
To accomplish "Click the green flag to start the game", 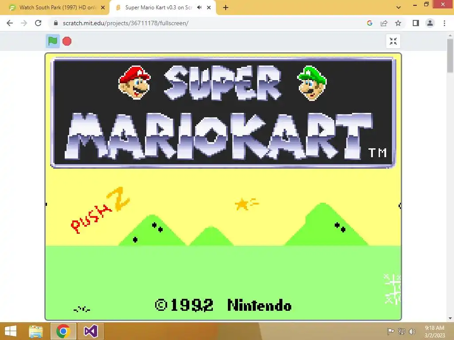I will coord(53,41).
